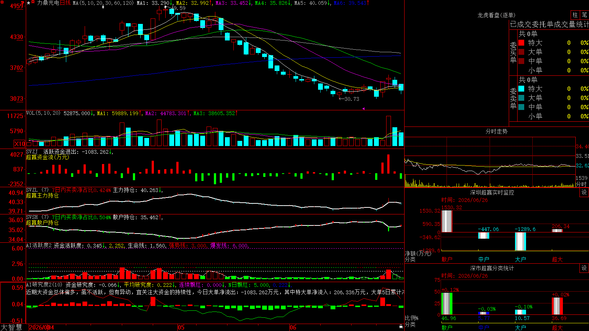
Task: Click the teal 中单 sell order swatch
Action: [x=521, y=107]
